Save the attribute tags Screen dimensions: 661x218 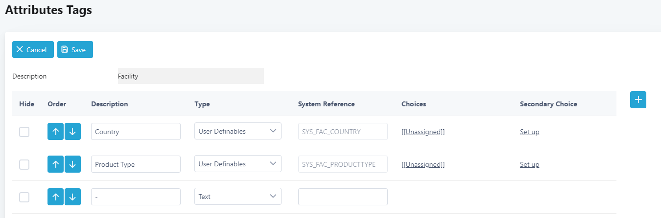point(75,50)
